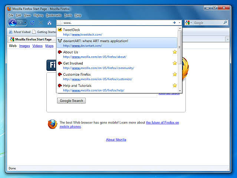Go to the Home page icon

click(49, 23)
